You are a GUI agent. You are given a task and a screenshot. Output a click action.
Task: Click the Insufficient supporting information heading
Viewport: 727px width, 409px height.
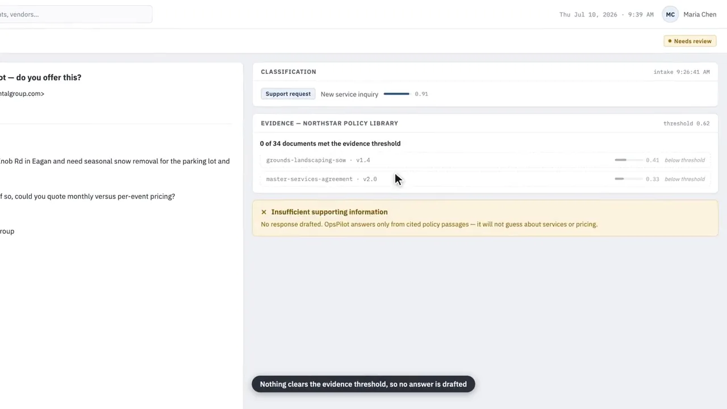pos(329,212)
